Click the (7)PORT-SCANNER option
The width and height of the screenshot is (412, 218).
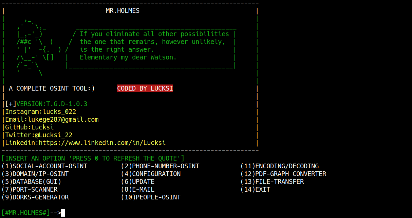point(30,189)
